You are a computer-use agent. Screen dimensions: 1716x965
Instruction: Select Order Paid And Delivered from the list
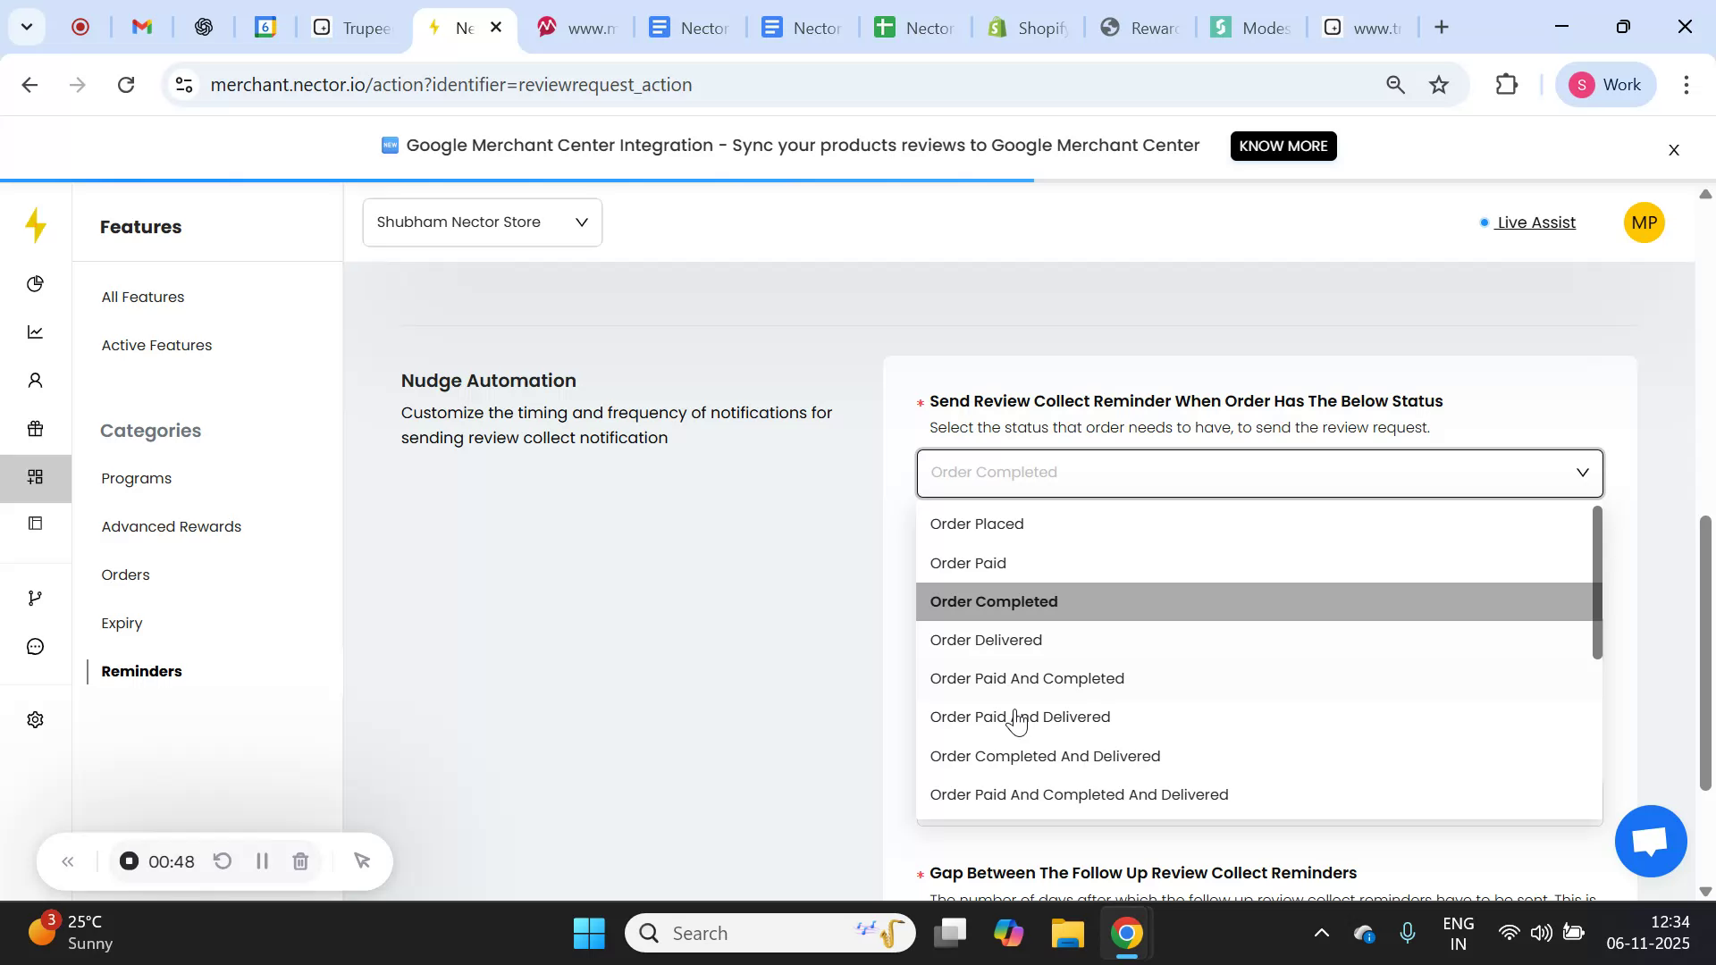pyautogui.click(x=1020, y=717)
